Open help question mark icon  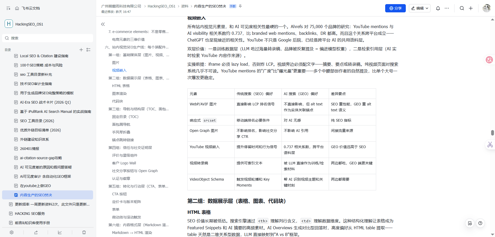click(x=480, y=223)
